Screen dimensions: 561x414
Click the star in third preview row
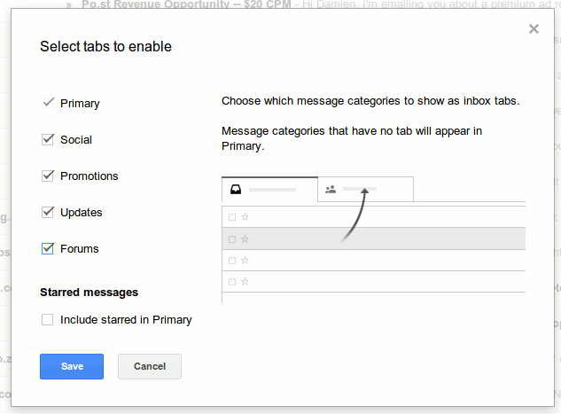click(x=245, y=260)
